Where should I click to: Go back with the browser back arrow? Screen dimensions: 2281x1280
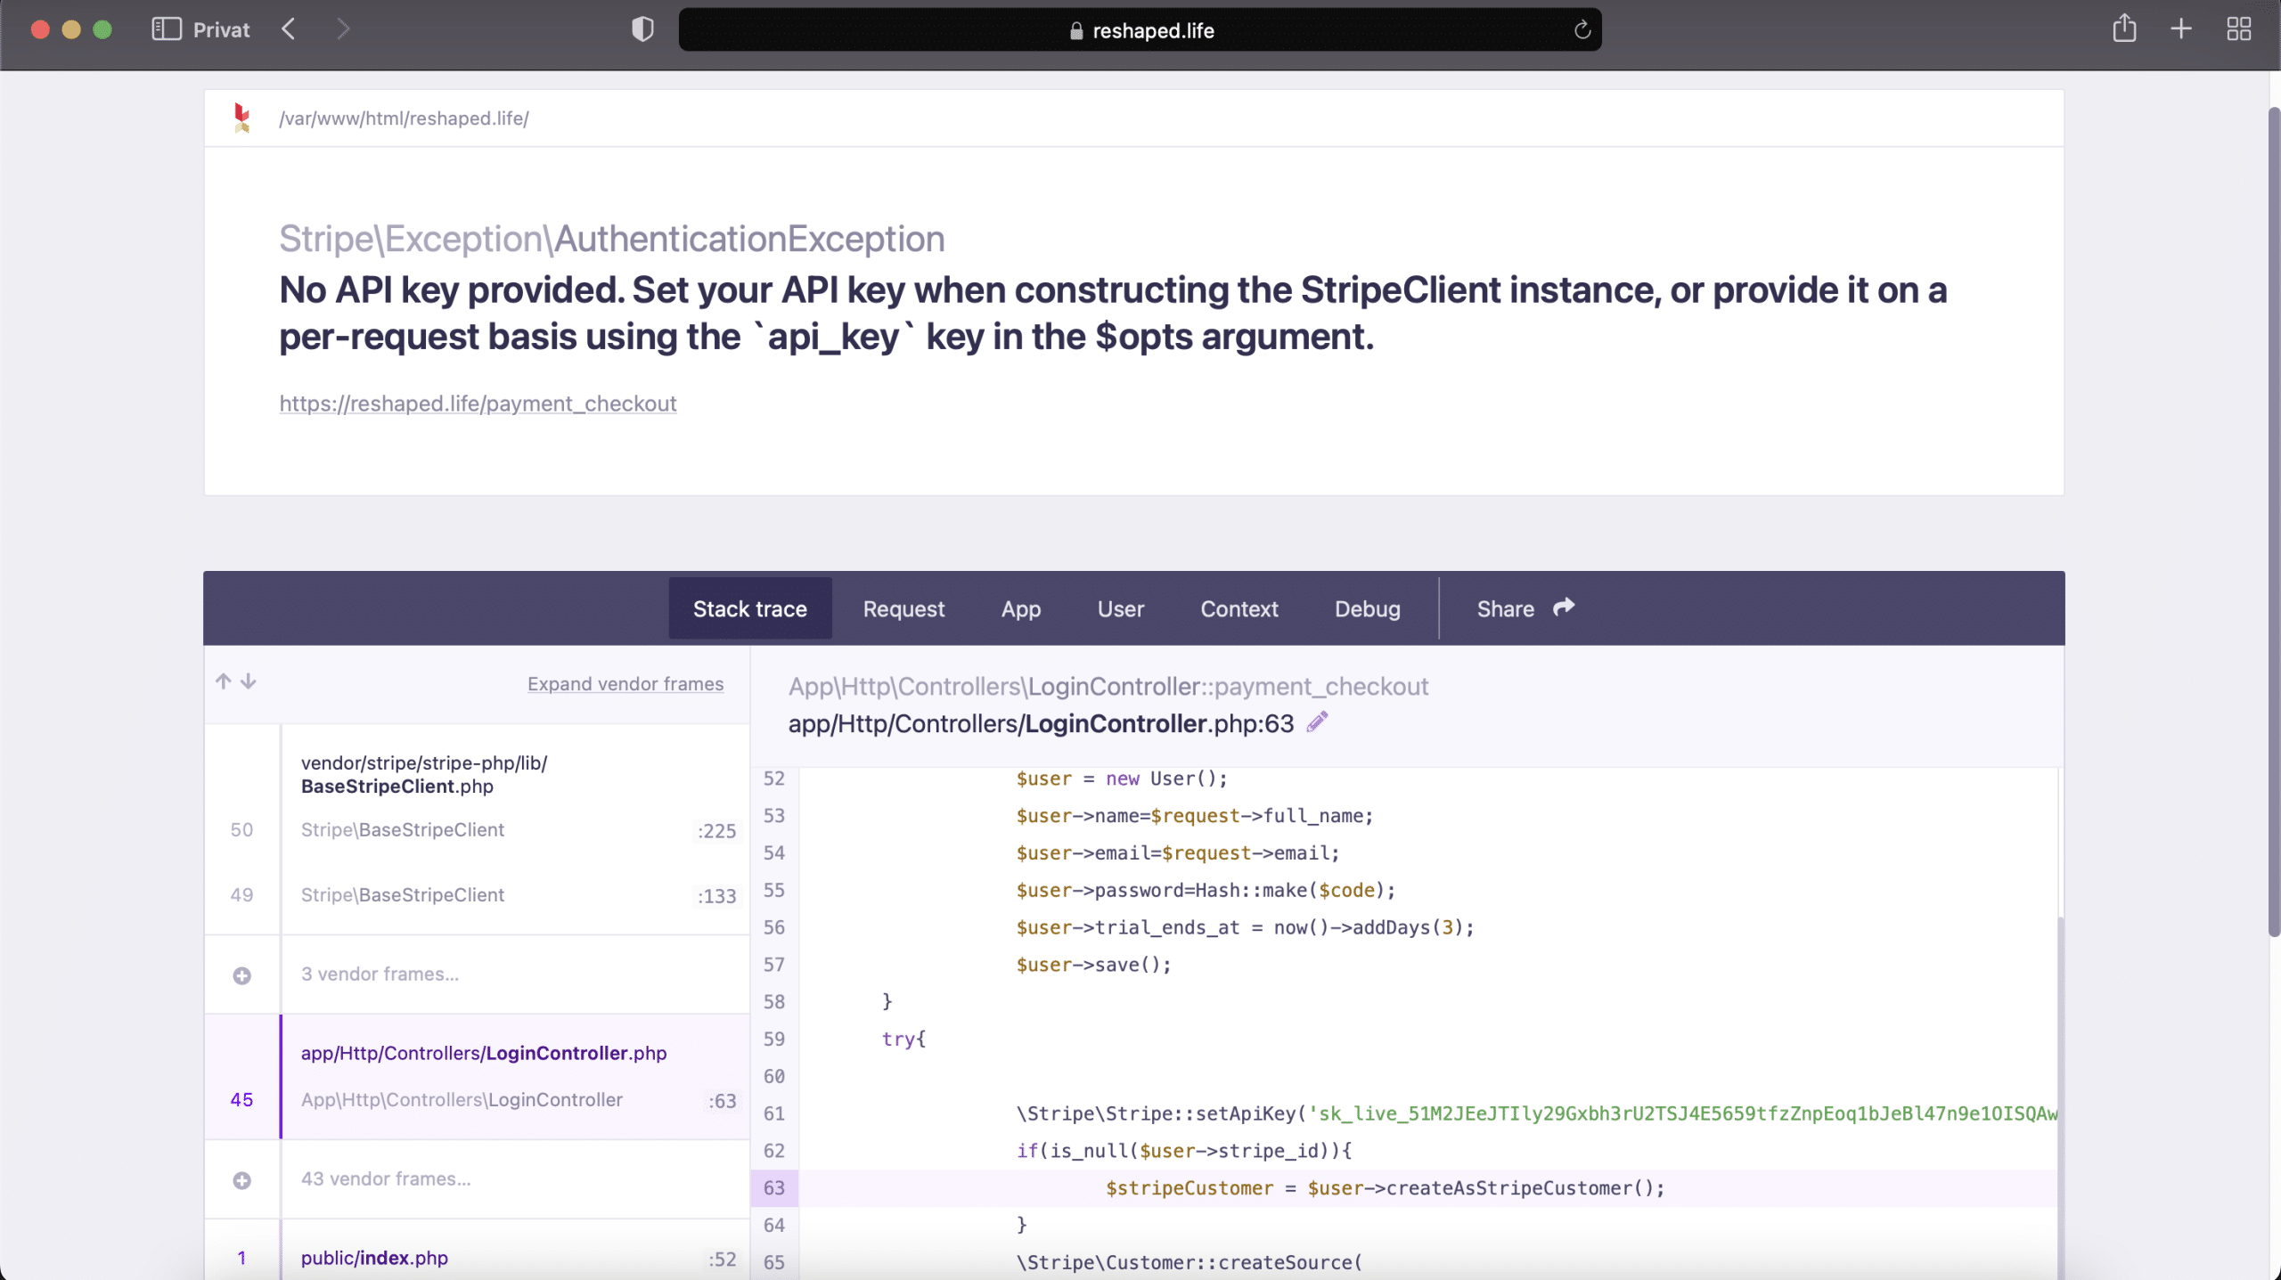click(289, 29)
